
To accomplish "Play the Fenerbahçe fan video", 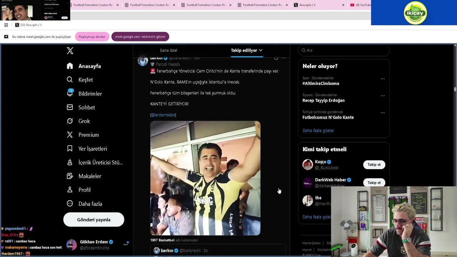I will (x=205, y=178).
